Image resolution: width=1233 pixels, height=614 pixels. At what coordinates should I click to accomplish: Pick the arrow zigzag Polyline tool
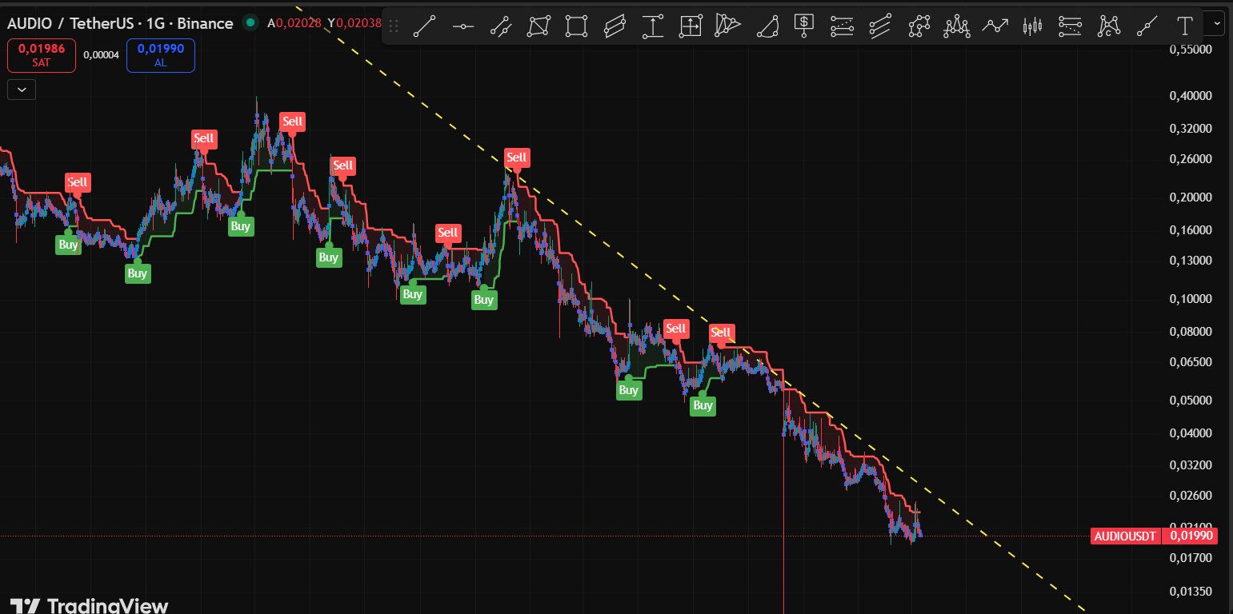coord(995,26)
